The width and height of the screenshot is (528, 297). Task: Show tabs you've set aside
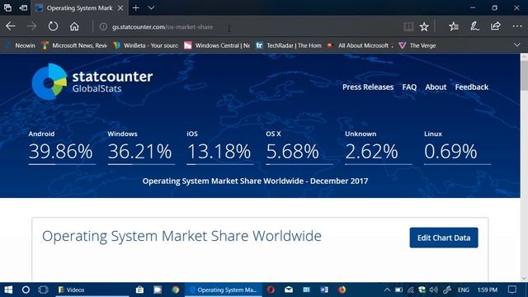click(x=7, y=7)
